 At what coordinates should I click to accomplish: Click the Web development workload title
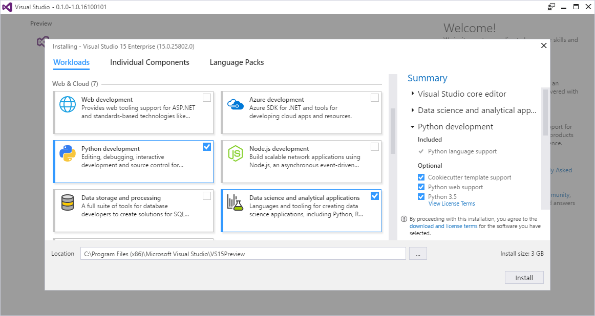(x=107, y=100)
